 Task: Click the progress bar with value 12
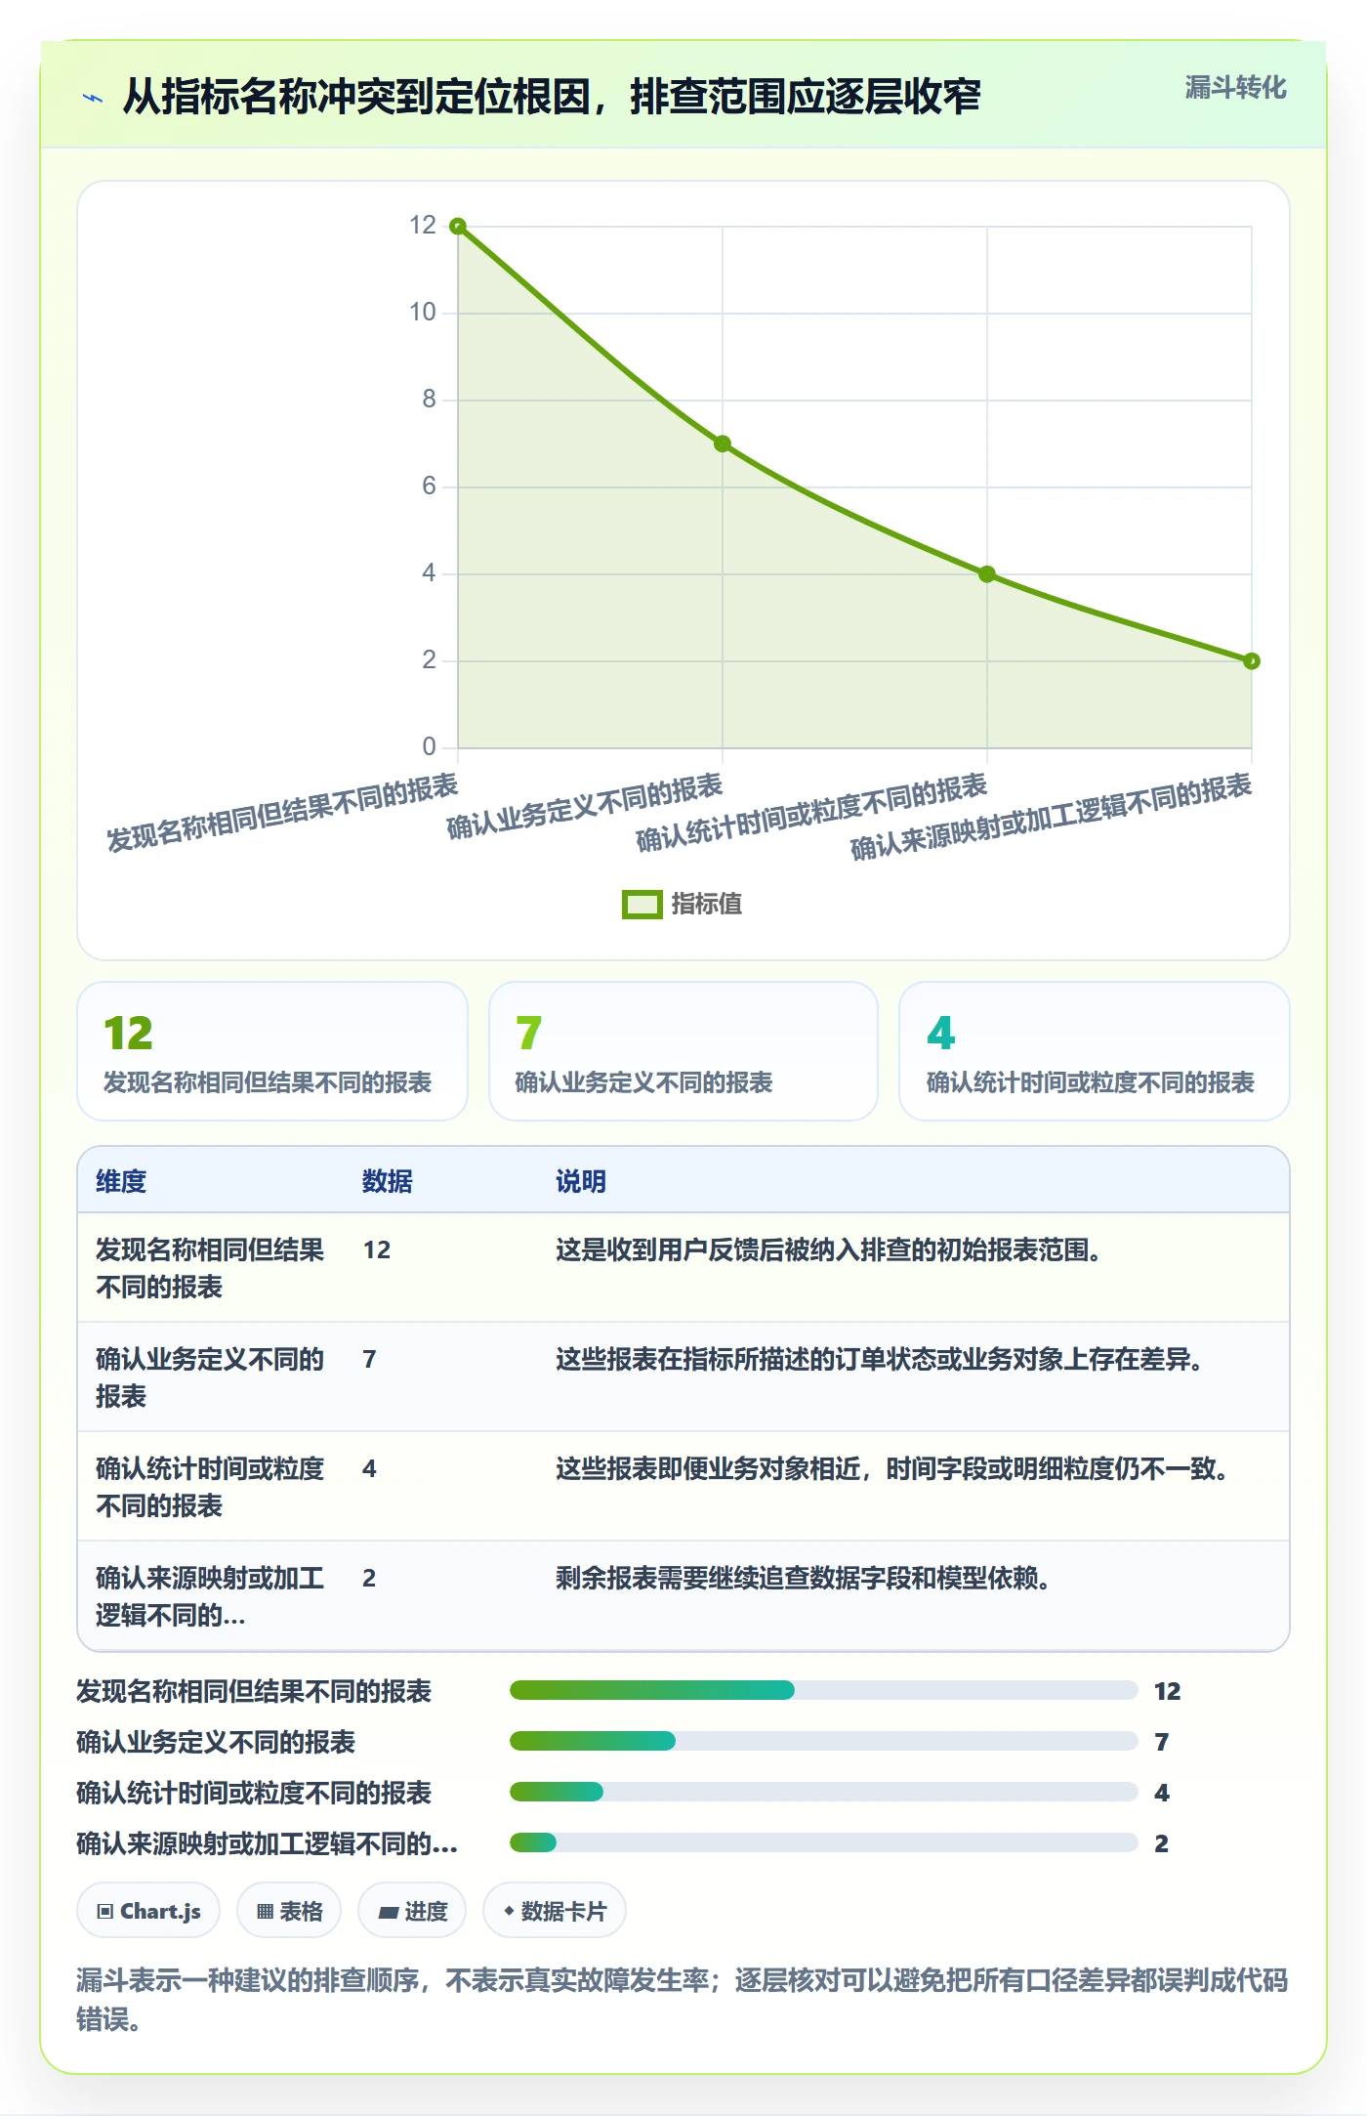[823, 1690]
